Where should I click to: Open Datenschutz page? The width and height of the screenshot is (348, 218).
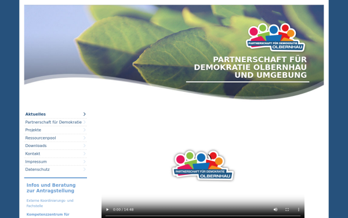coord(56,170)
